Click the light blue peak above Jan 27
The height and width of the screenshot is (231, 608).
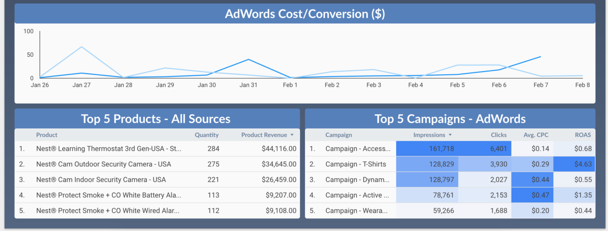[81, 47]
